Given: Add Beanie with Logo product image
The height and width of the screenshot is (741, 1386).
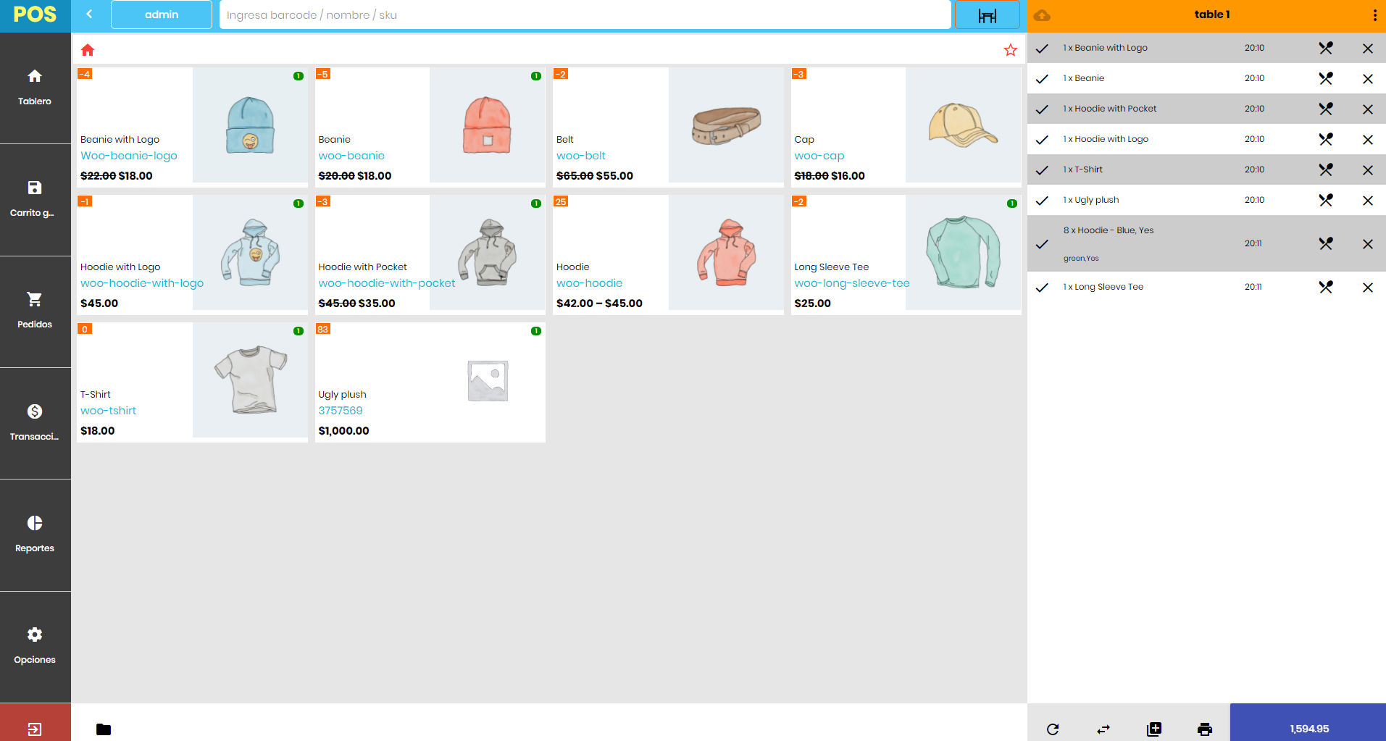Looking at the screenshot, I should click(x=250, y=125).
